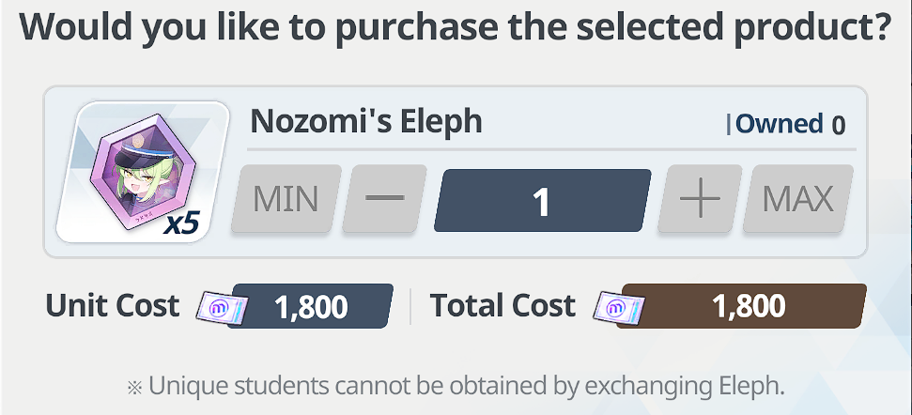This screenshot has width=912, height=415.
Task: Select the Unit Cost value 1,800
Action: coord(311,306)
